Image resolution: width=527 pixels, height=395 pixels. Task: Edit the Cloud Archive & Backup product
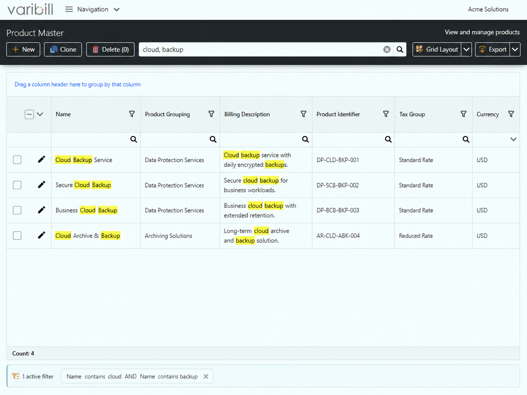pyautogui.click(x=41, y=235)
